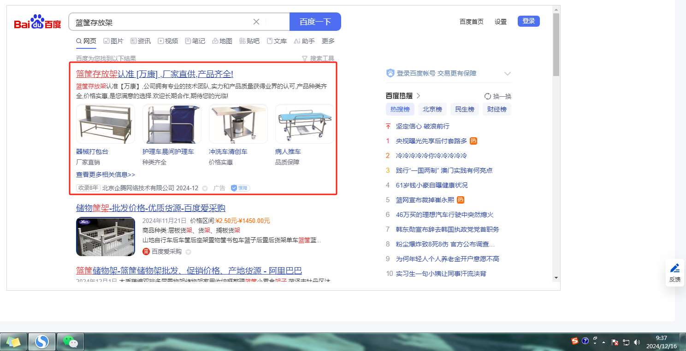The image size is (686, 351).
Task: Click the 热 badge beside 篮网宣布裁掉崔永熙
Action: pyautogui.click(x=461, y=200)
